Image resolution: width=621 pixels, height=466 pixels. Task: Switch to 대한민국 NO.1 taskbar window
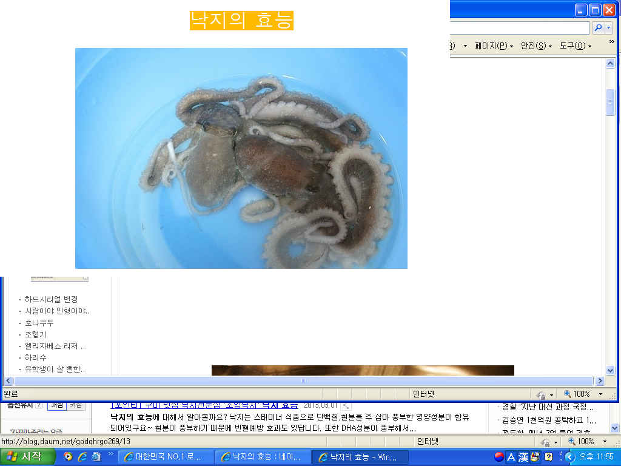[166, 457]
